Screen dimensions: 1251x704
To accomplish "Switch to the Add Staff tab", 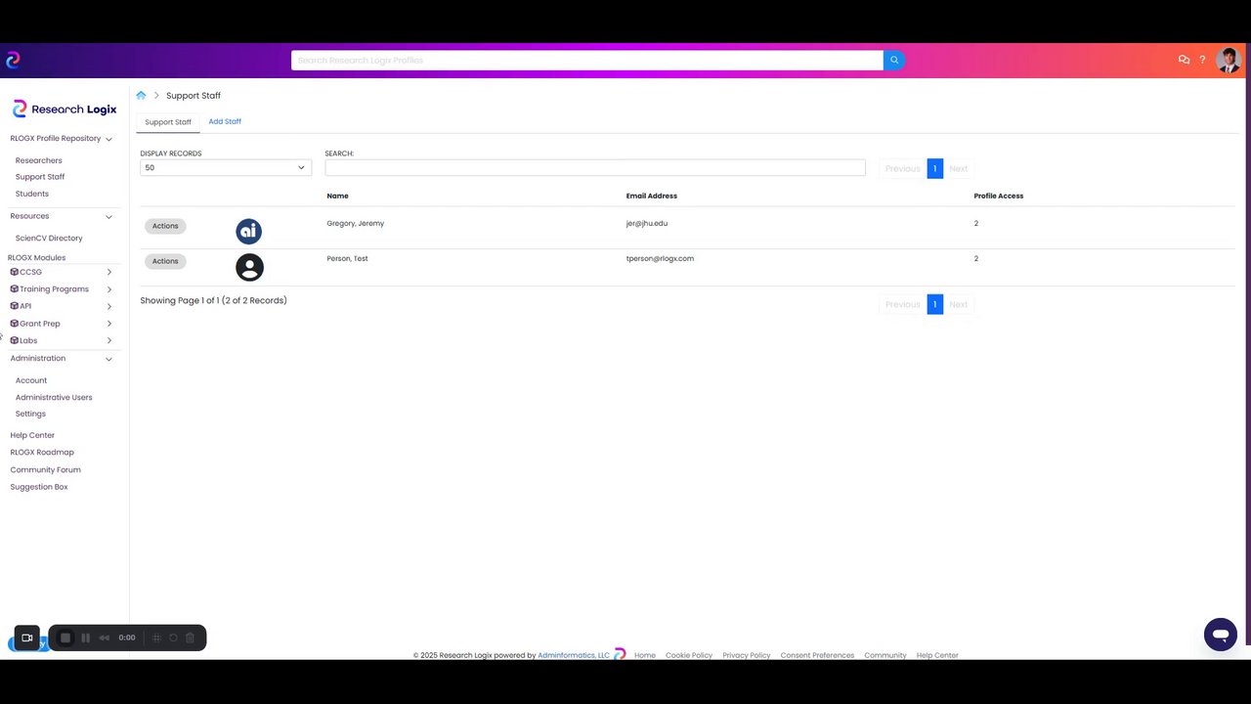I will tap(225, 121).
